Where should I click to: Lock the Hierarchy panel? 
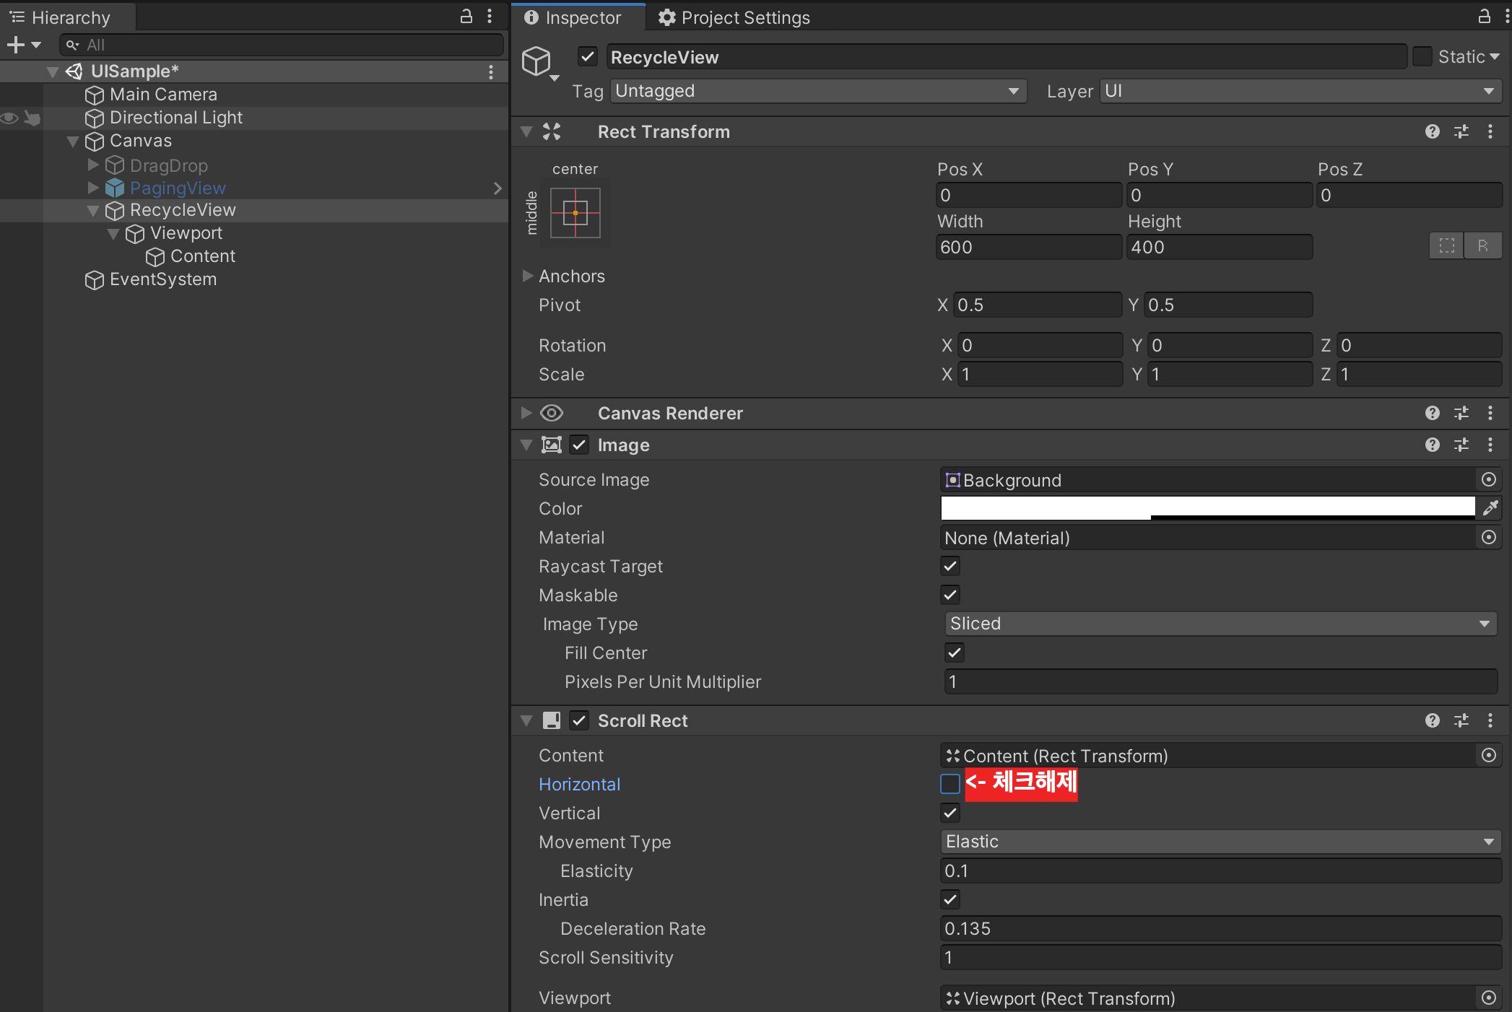coord(466,17)
